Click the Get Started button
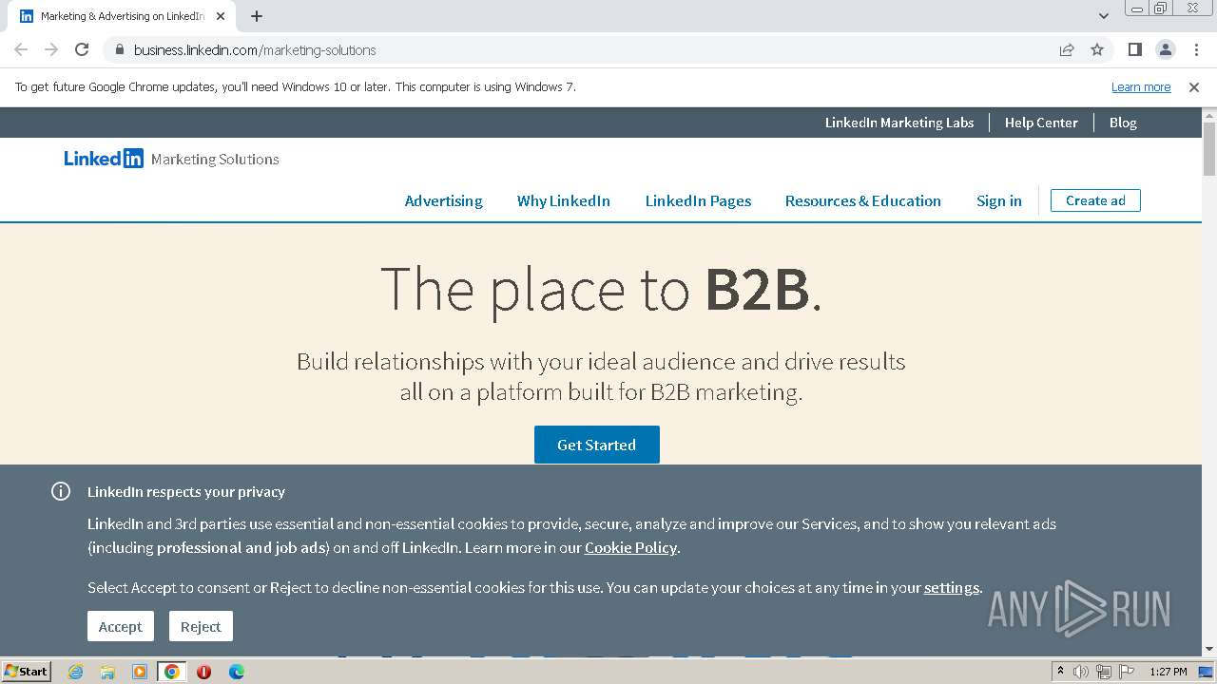1217x684 pixels. pyautogui.click(x=597, y=445)
